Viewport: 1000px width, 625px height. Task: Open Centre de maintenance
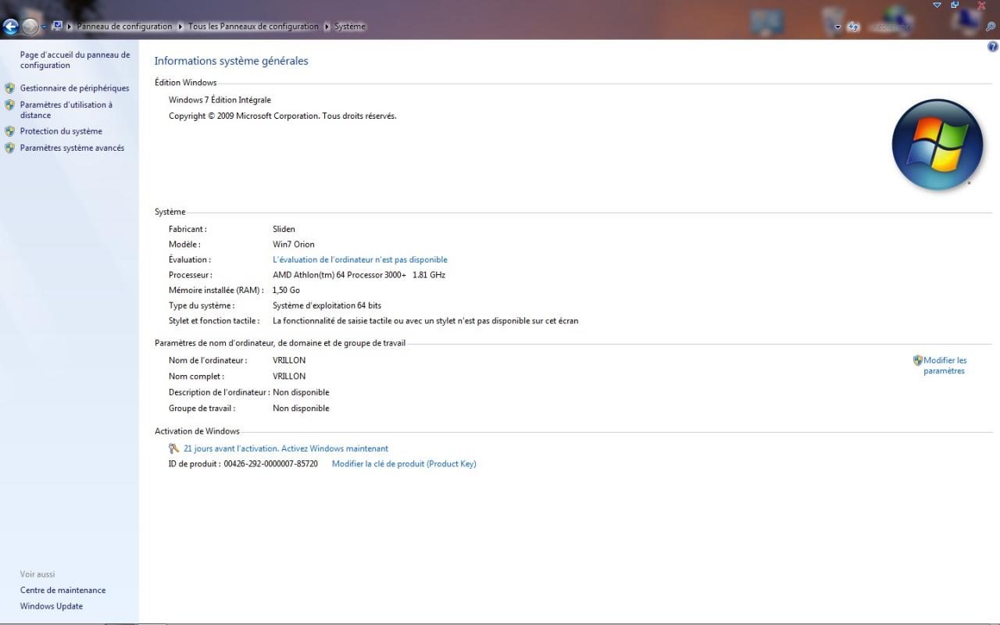62,591
